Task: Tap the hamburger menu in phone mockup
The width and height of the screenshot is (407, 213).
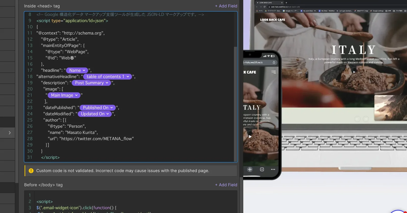Action: pyautogui.click(x=273, y=72)
